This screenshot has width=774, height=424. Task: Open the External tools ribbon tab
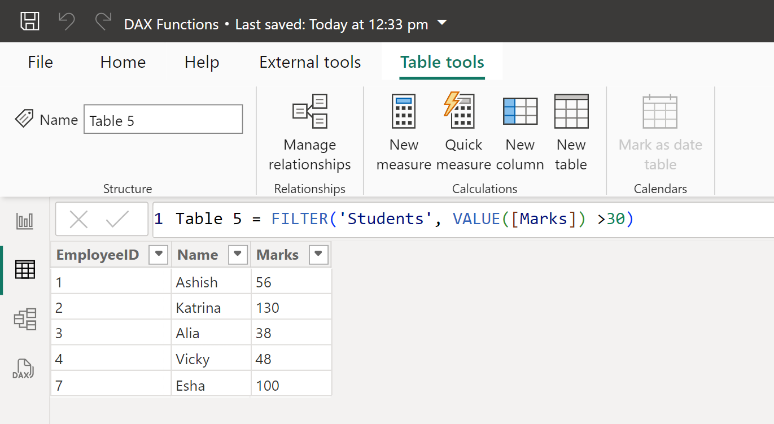coord(310,62)
